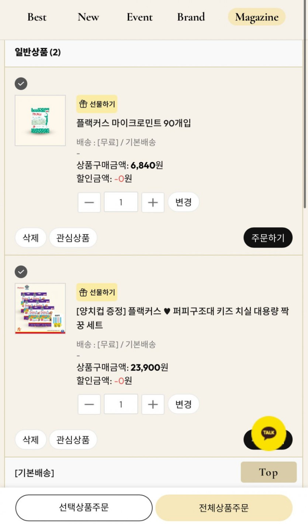Viewport: 308px width, 524px height.
Task: Click 선택상품주문 to order selected items
Action: 84,508
